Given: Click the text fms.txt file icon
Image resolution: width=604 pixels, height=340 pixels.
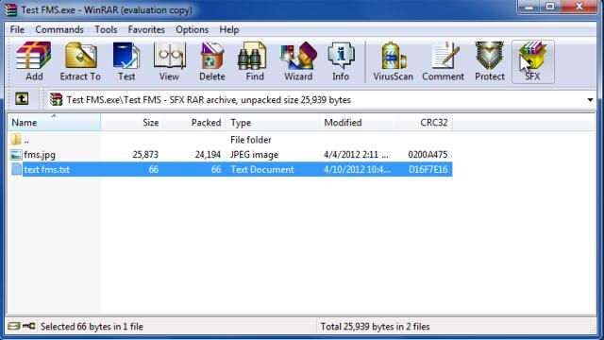Looking at the screenshot, I should 17,169.
